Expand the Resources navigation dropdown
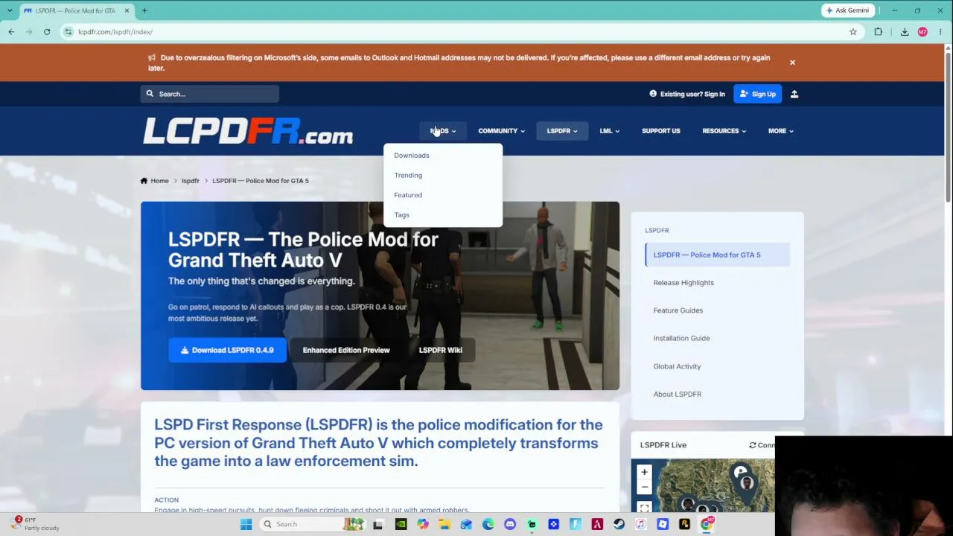Screen dimensions: 953x536 [x=724, y=131]
